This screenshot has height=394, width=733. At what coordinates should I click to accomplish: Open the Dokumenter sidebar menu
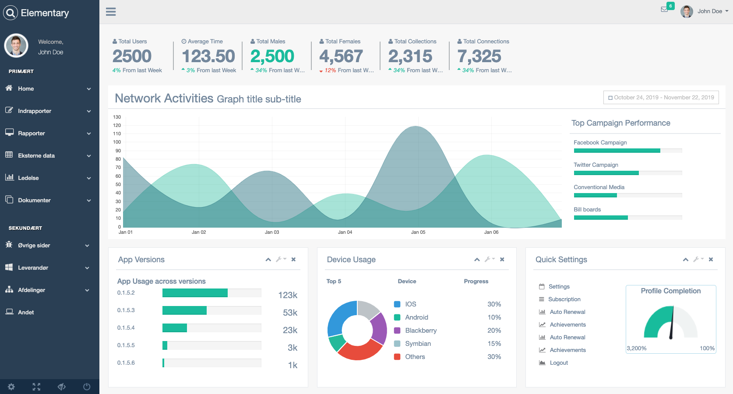click(49, 200)
